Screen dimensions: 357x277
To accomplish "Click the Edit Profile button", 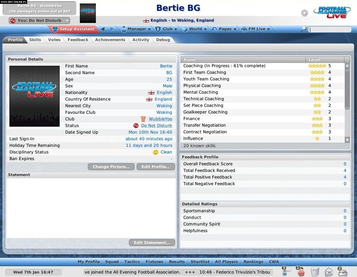I will click(x=155, y=167).
